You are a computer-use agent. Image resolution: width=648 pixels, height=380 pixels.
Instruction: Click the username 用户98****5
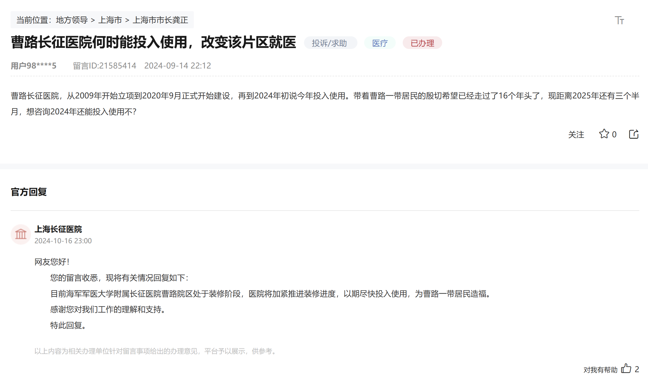[33, 66]
